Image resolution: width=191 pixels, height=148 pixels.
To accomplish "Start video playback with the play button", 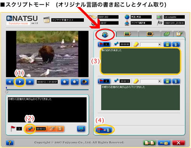I will point(20,82).
